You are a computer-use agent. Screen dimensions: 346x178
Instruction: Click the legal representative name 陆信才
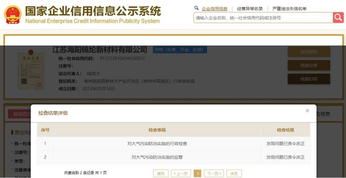(x=93, y=74)
